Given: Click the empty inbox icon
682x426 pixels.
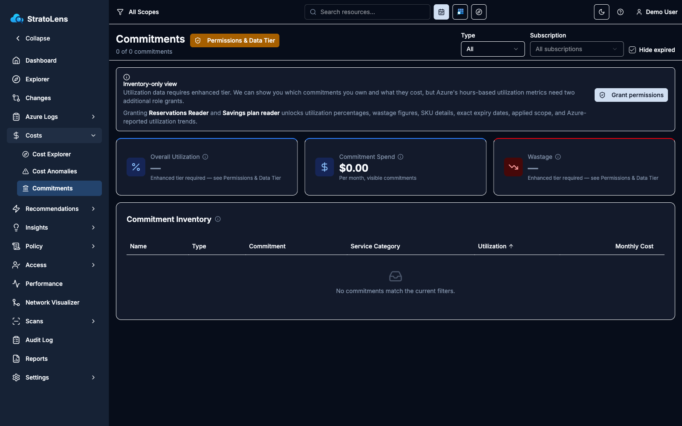Looking at the screenshot, I should (396, 276).
